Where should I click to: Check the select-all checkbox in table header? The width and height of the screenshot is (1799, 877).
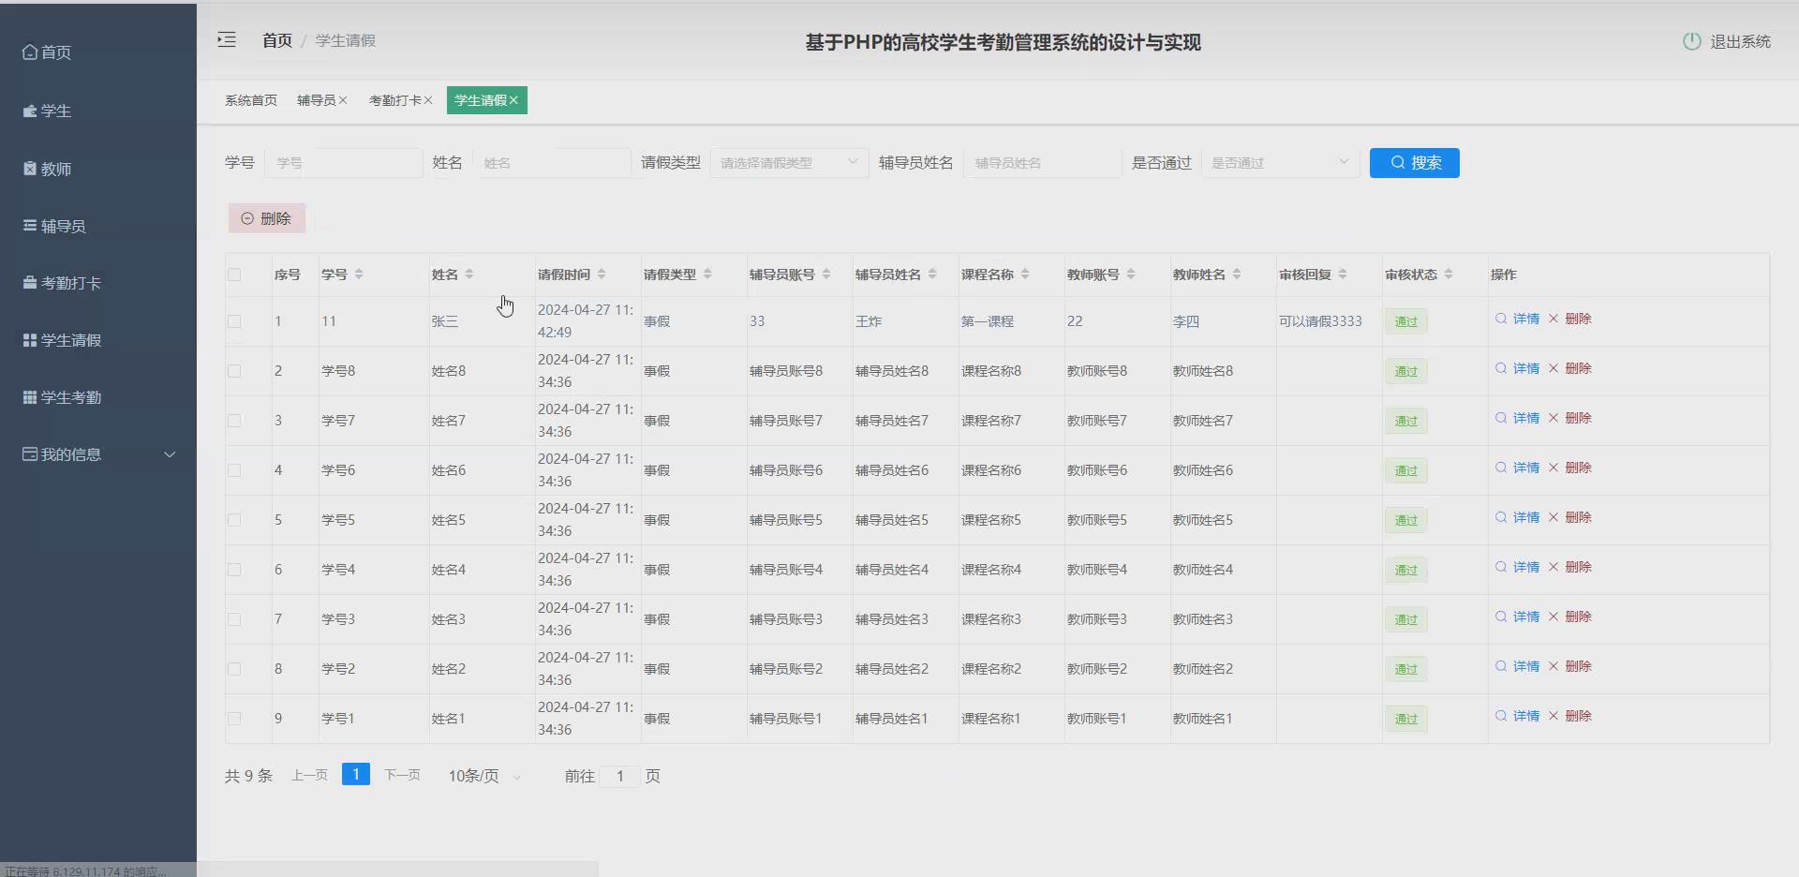tap(234, 275)
